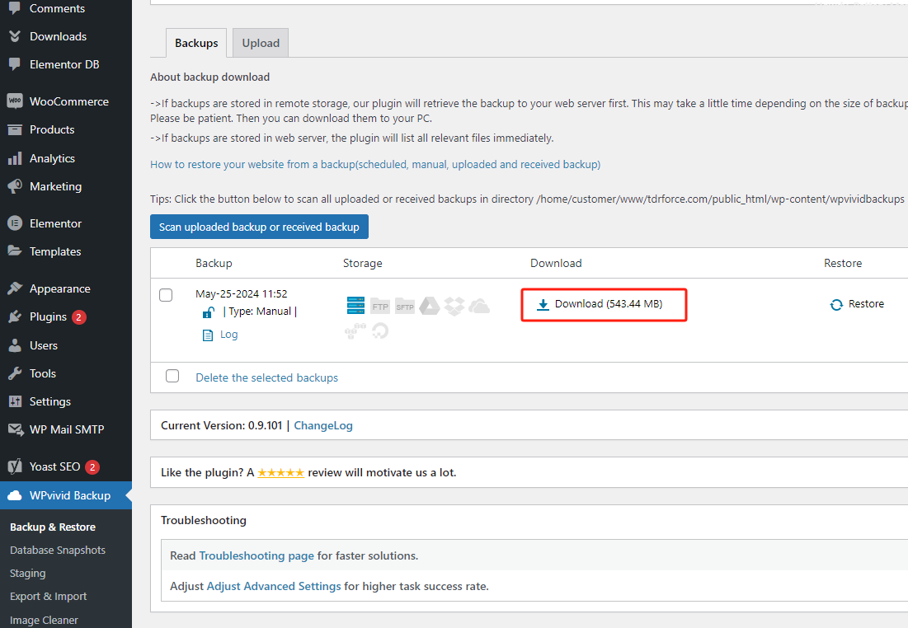
Task: Expand the WooCommerce sidebar menu
Action: 68,101
